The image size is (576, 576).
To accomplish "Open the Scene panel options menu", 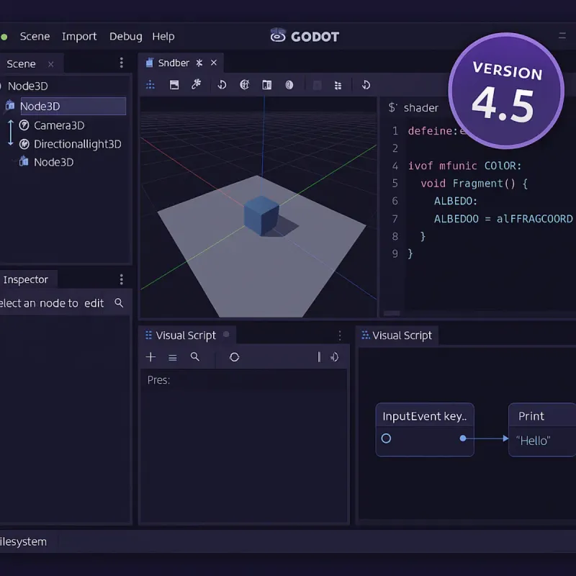I will [x=121, y=63].
